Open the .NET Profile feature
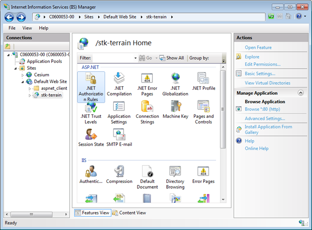 tap(203, 82)
